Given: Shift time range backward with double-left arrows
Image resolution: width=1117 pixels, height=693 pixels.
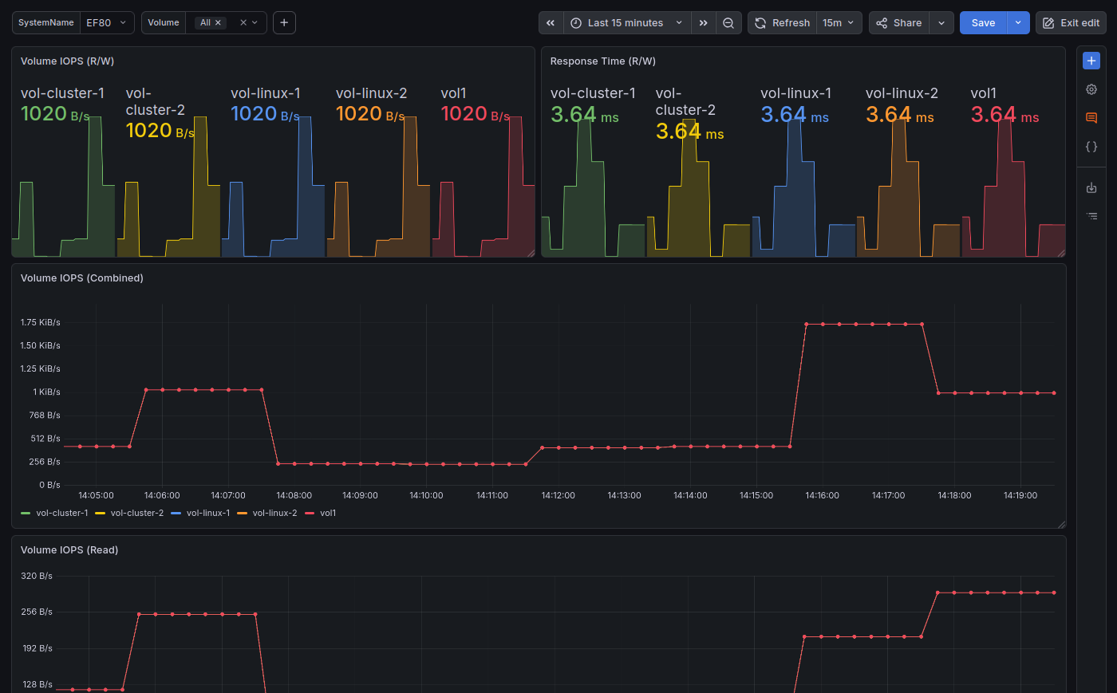Looking at the screenshot, I should tap(551, 23).
